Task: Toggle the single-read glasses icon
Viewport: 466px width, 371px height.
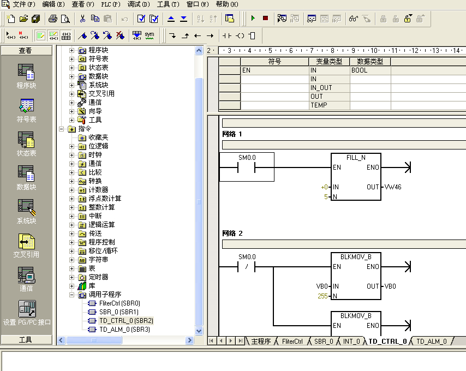Action: tap(353, 19)
